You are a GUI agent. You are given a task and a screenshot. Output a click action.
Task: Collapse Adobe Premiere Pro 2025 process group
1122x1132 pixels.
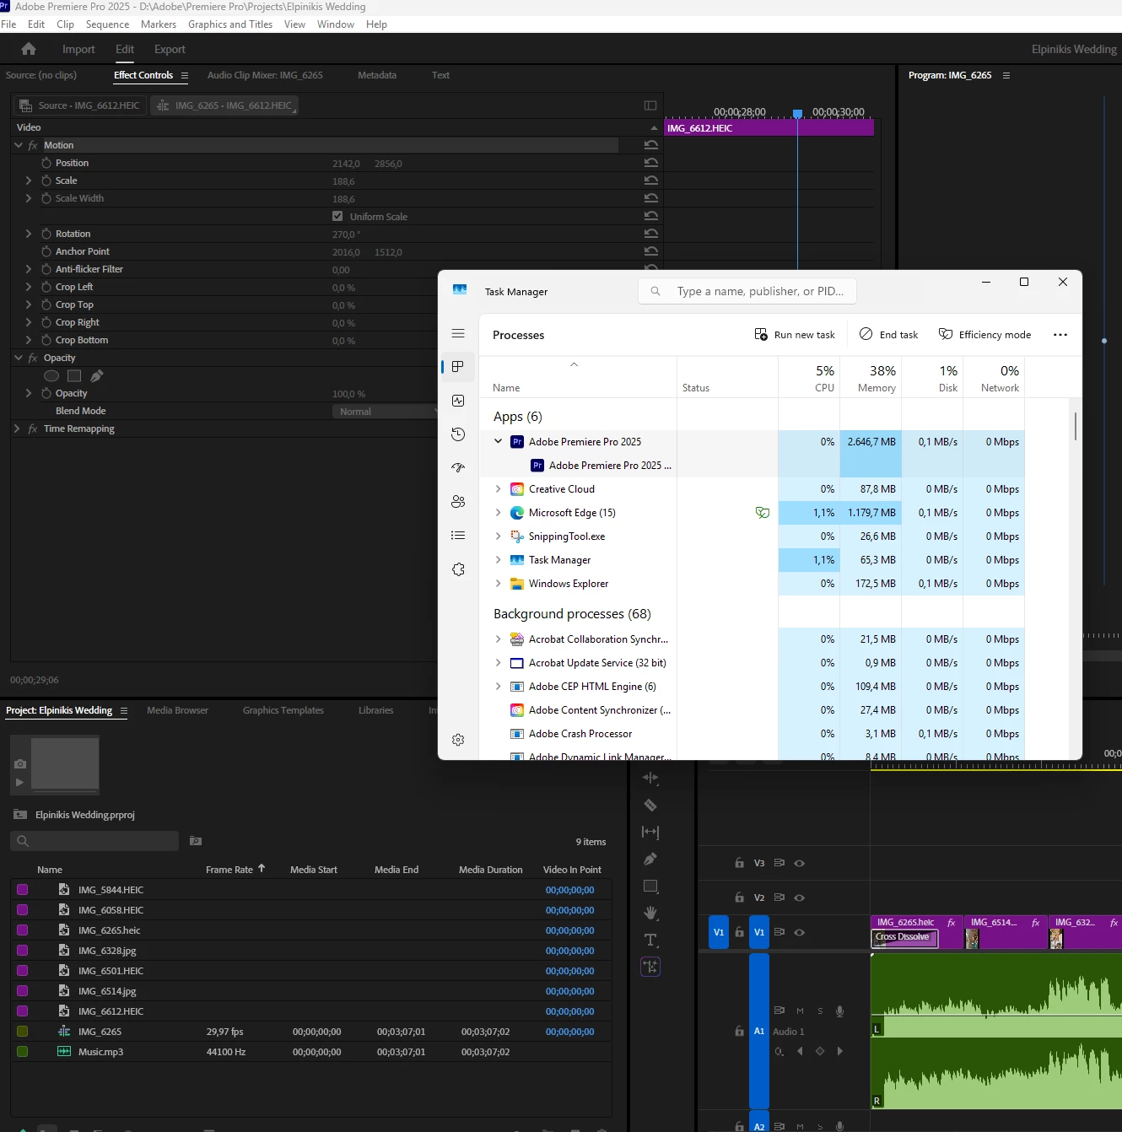coord(498,441)
